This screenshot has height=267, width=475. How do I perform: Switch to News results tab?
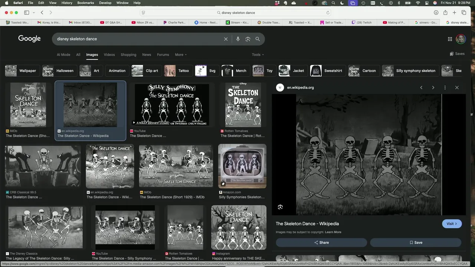pyautogui.click(x=147, y=55)
